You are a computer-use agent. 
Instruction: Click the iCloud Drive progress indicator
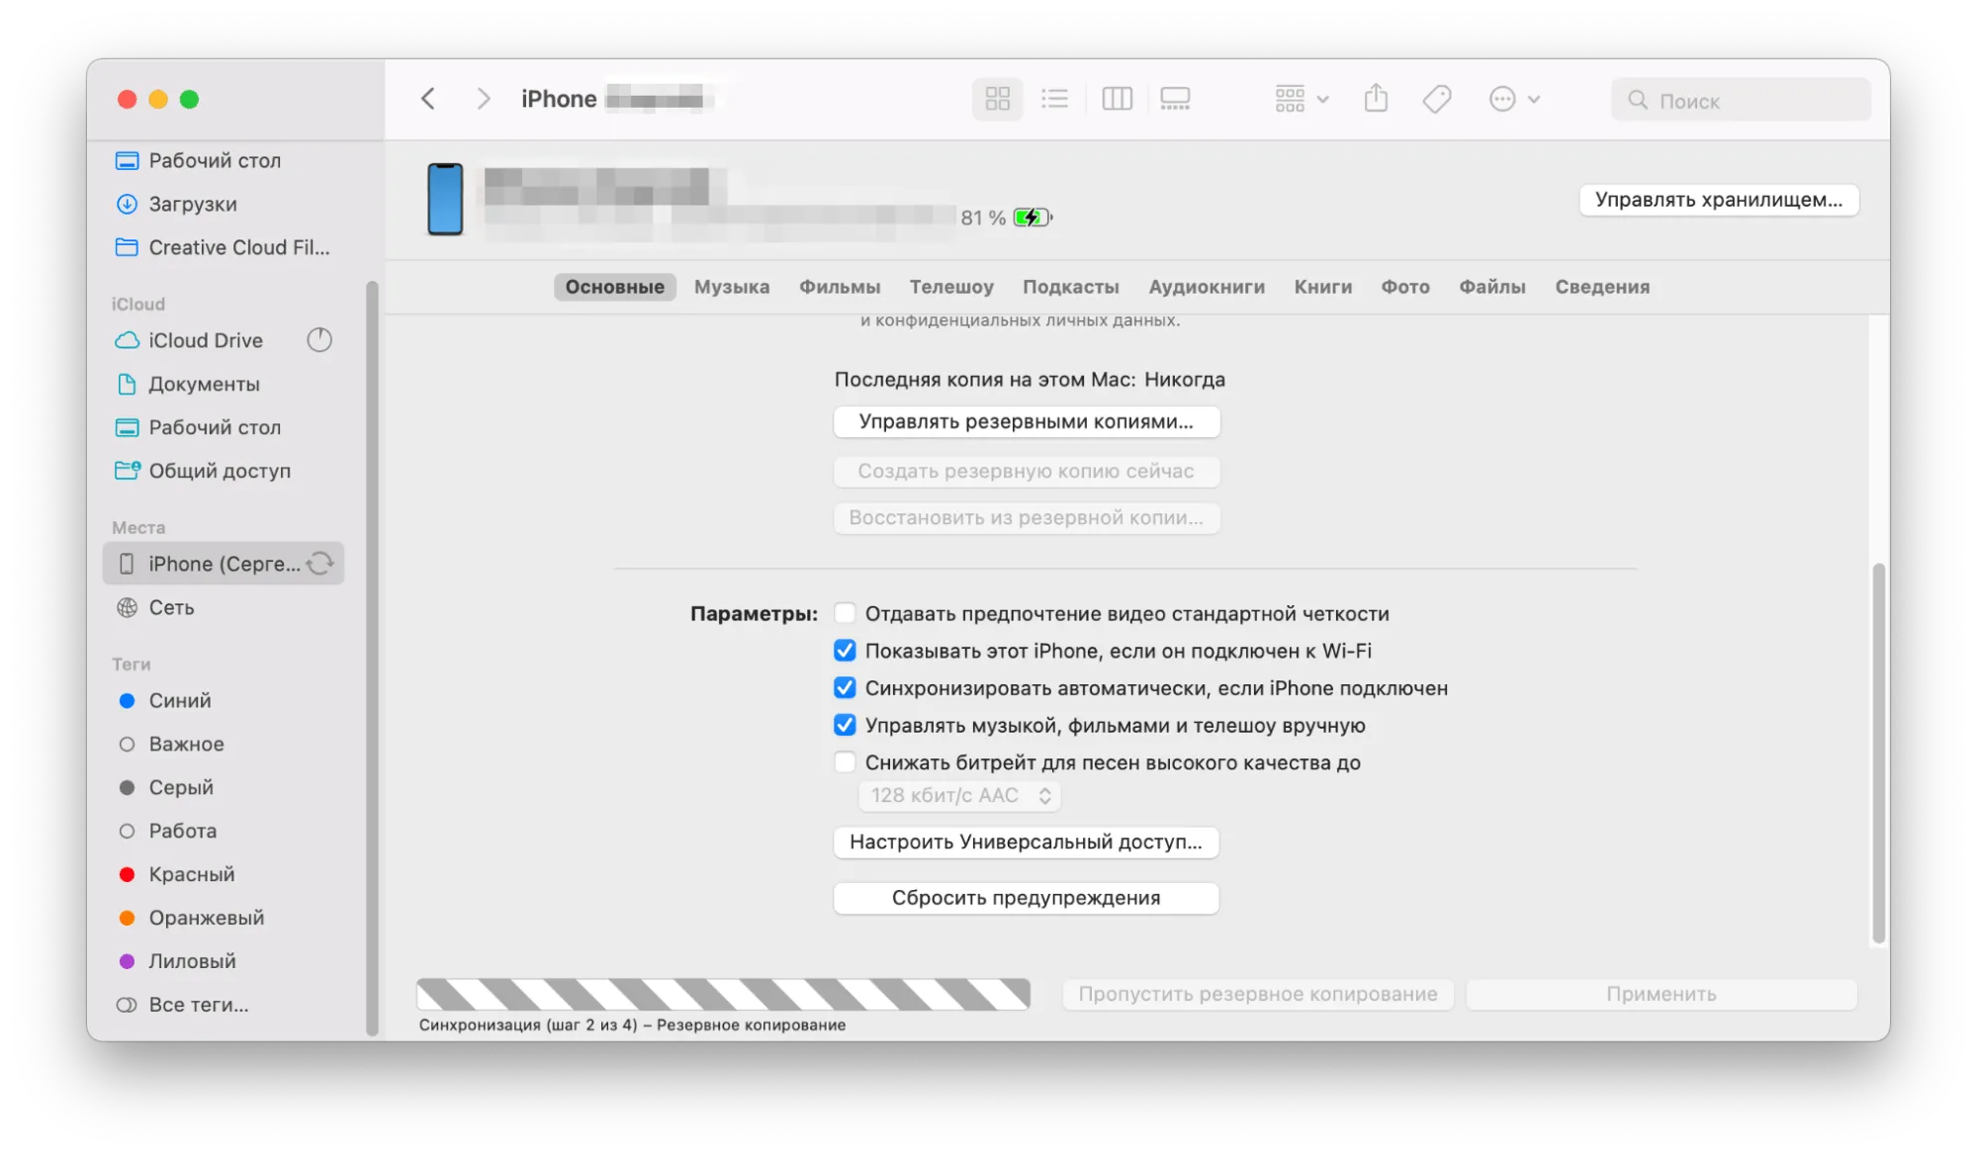point(318,340)
